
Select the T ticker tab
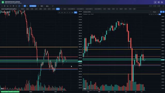61,9
